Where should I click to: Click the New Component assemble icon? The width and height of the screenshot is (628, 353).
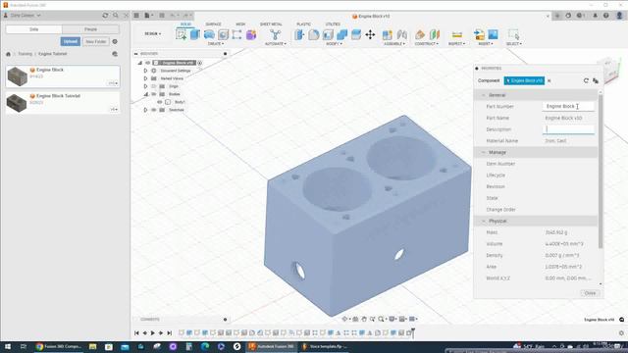click(x=388, y=34)
